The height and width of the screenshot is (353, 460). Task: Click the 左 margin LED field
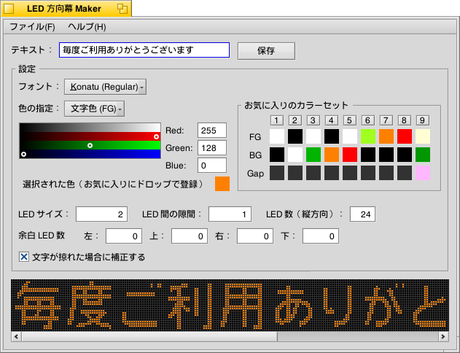(124, 236)
